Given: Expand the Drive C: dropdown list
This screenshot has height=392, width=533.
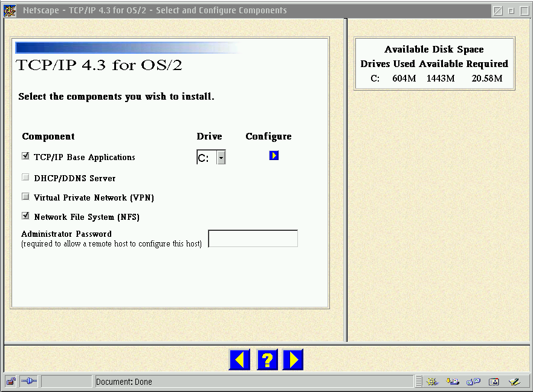Looking at the screenshot, I should point(221,158).
